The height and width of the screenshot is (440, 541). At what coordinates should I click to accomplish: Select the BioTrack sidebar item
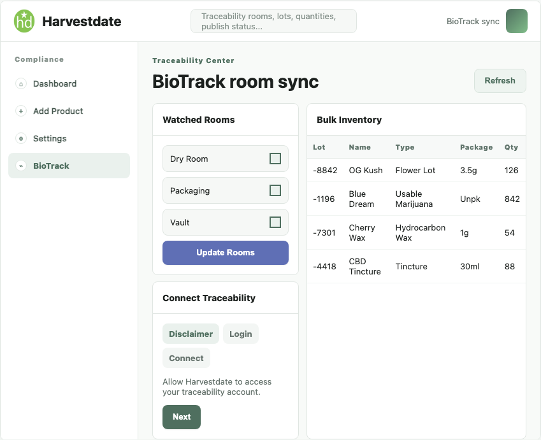(x=69, y=166)
